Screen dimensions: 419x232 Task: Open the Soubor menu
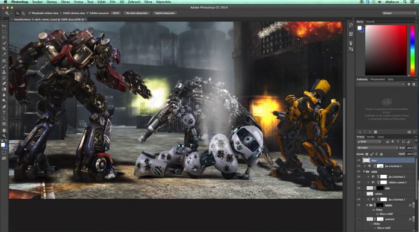[x=37, y=2]
